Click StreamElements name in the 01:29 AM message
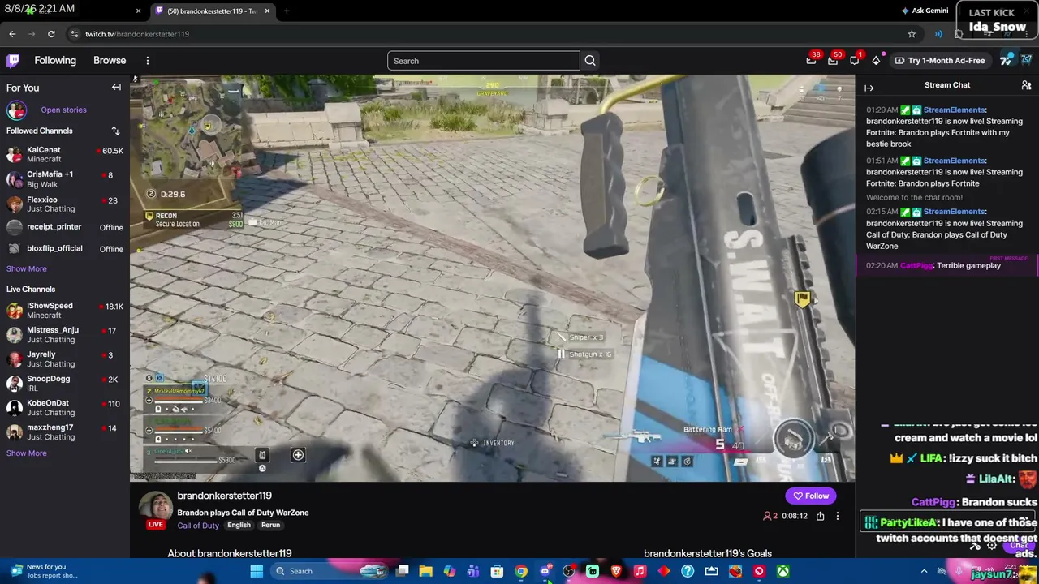The height and width of the screenshot is (584, 1039). point(954,110)
